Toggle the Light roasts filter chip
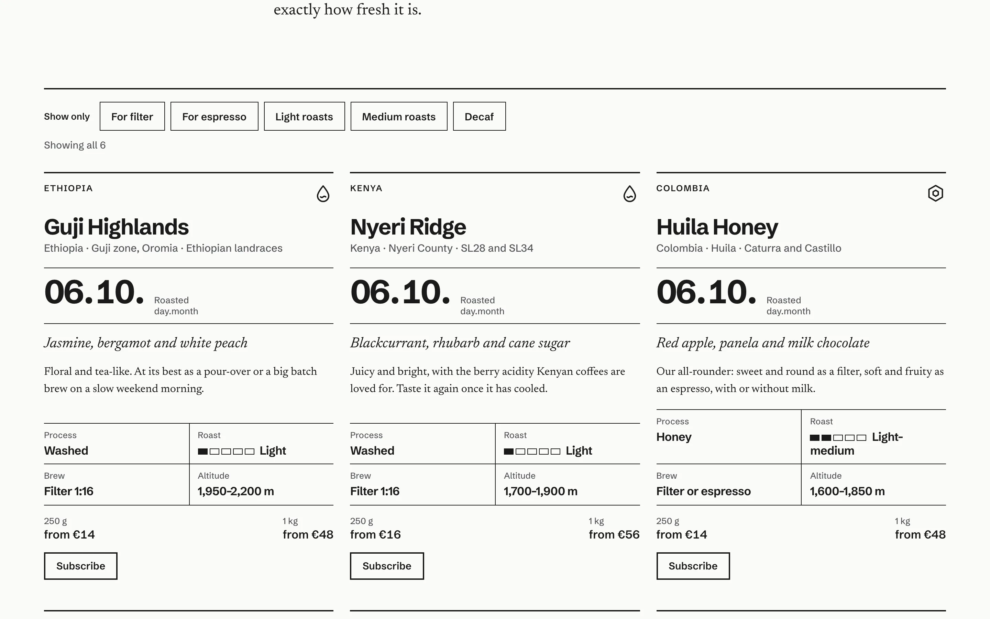 coord(304,116)
